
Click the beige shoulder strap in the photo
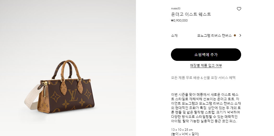tap(32, 97)
